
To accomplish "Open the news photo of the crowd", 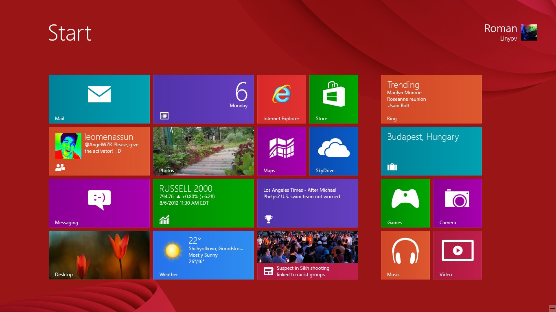I will pos(308,247).
